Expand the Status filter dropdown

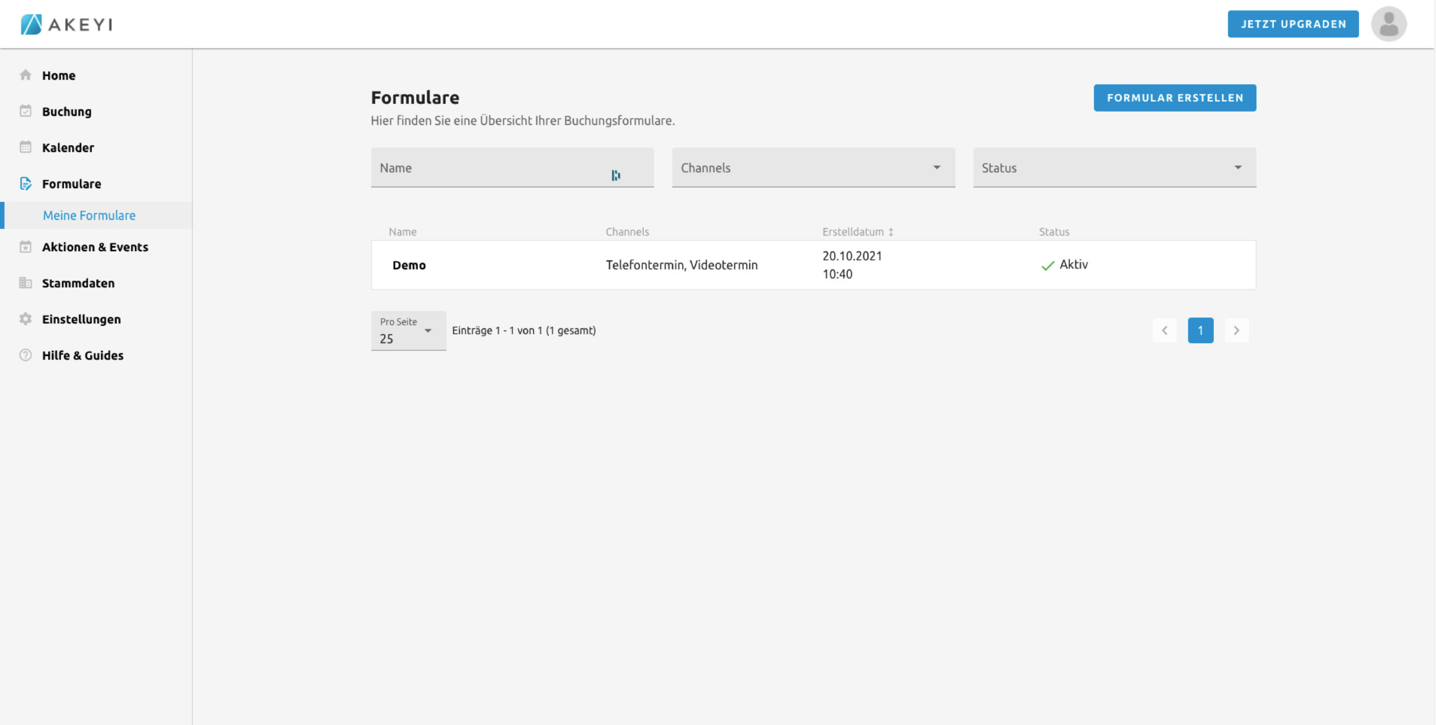[1114, 168]
